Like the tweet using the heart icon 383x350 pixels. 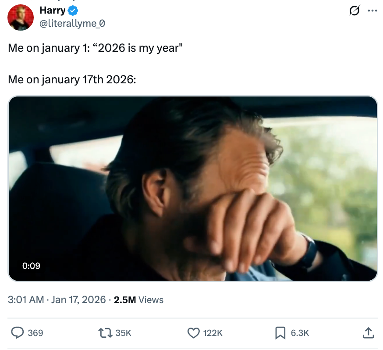(x=193, y=333)
